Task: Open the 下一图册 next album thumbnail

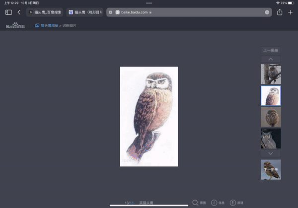Action: [271, 170]
